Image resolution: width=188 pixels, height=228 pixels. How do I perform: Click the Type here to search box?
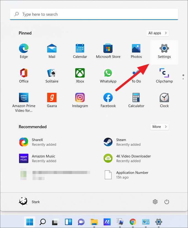[94, 14]
